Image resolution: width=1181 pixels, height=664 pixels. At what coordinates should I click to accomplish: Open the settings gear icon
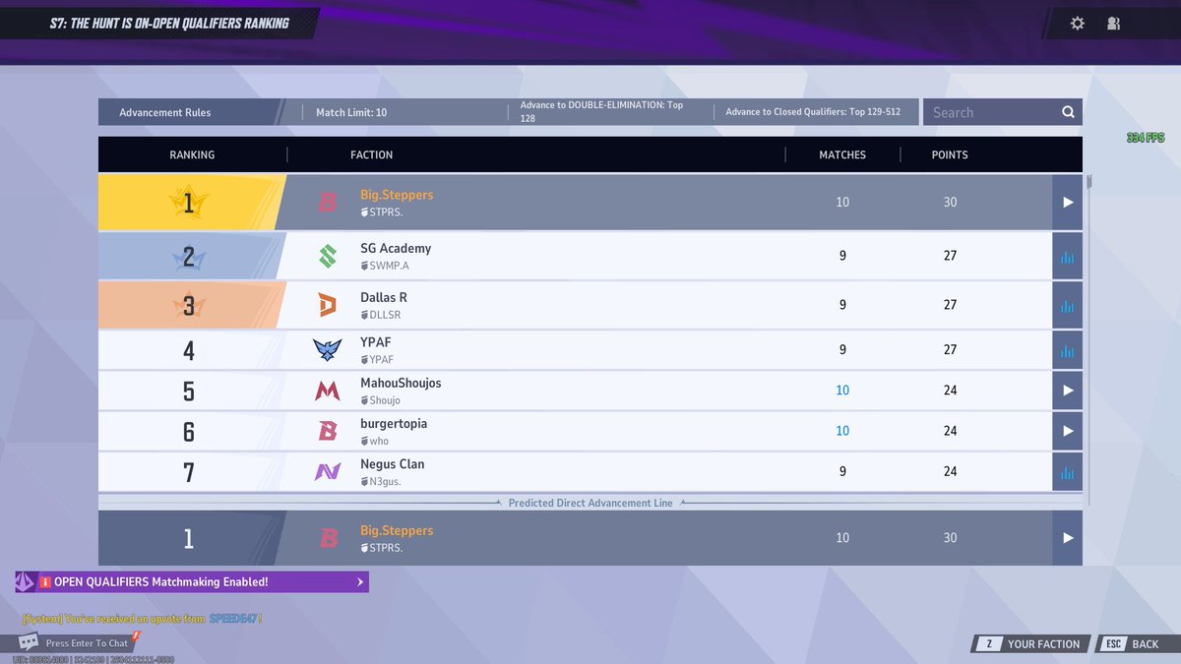point(1077,23)
